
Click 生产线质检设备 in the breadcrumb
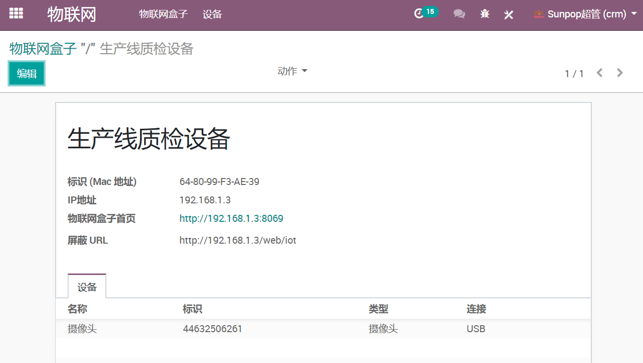147,49
